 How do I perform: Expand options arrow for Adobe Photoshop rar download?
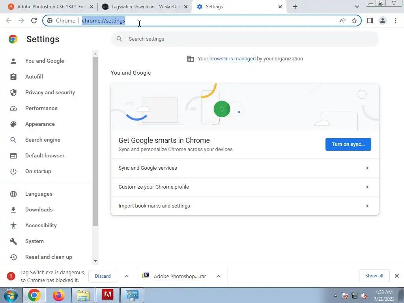[219, 276]
